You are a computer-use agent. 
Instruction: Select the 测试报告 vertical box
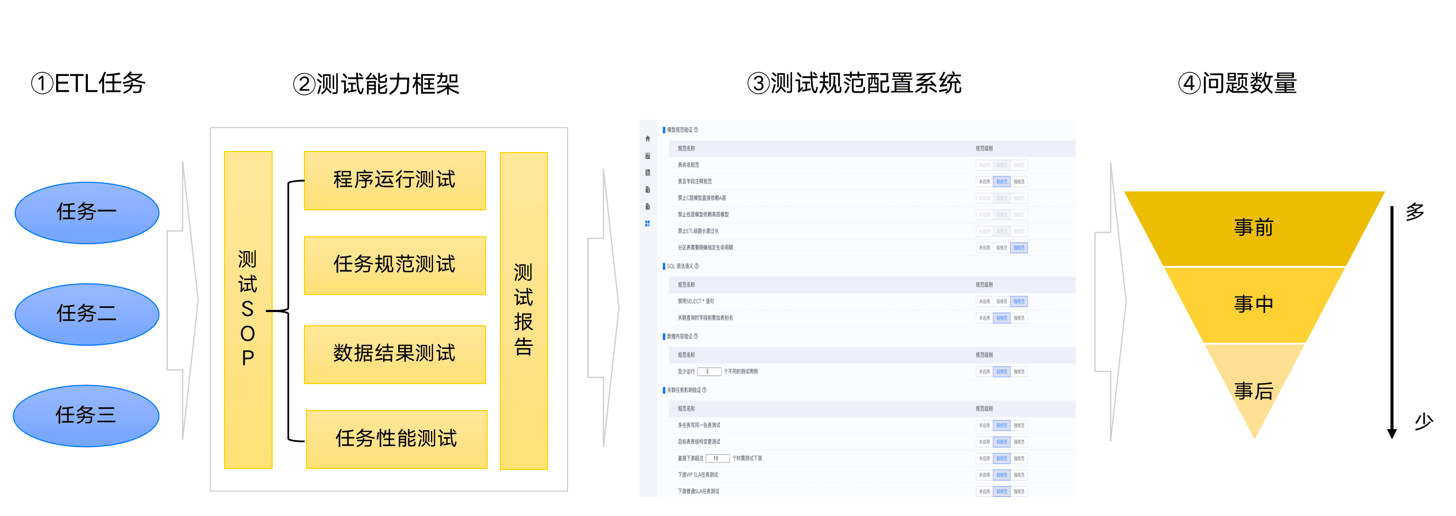coord(524,310)
